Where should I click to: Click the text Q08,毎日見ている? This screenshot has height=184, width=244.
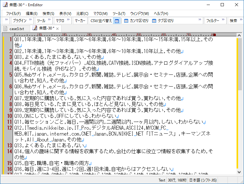pos(34,104)
